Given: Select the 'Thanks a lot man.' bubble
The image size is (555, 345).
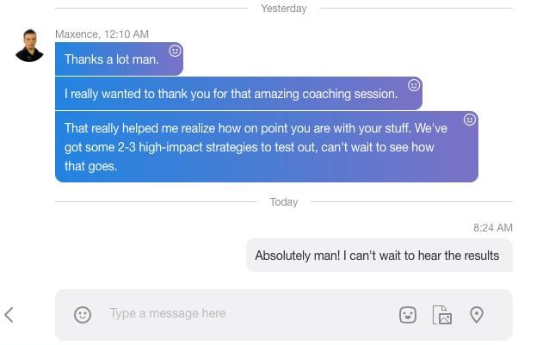Looking at the screenshot, I should [119, 59].
